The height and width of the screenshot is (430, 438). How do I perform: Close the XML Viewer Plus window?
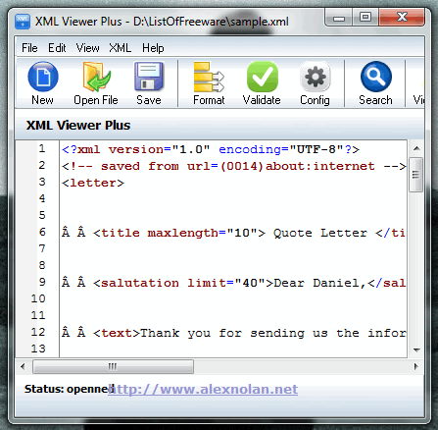tap(402, 18)
